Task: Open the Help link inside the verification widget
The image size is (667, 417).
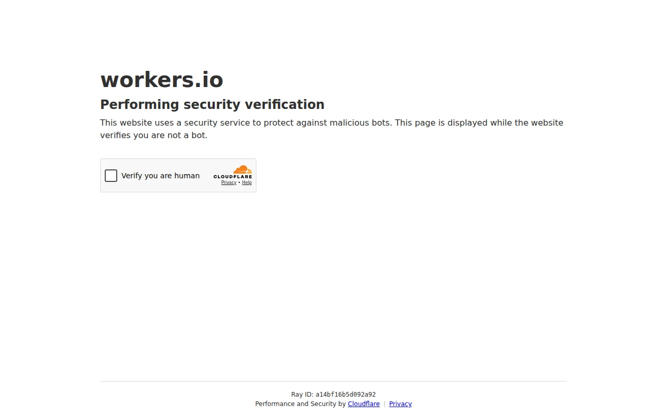Action: 247,182
